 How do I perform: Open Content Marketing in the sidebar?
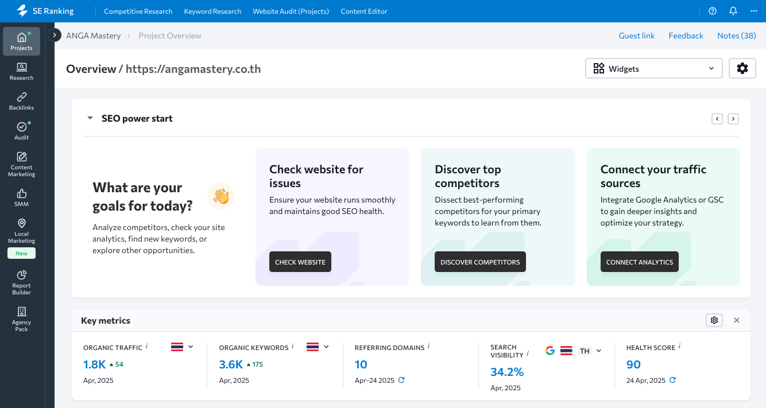tap(21, 164)
